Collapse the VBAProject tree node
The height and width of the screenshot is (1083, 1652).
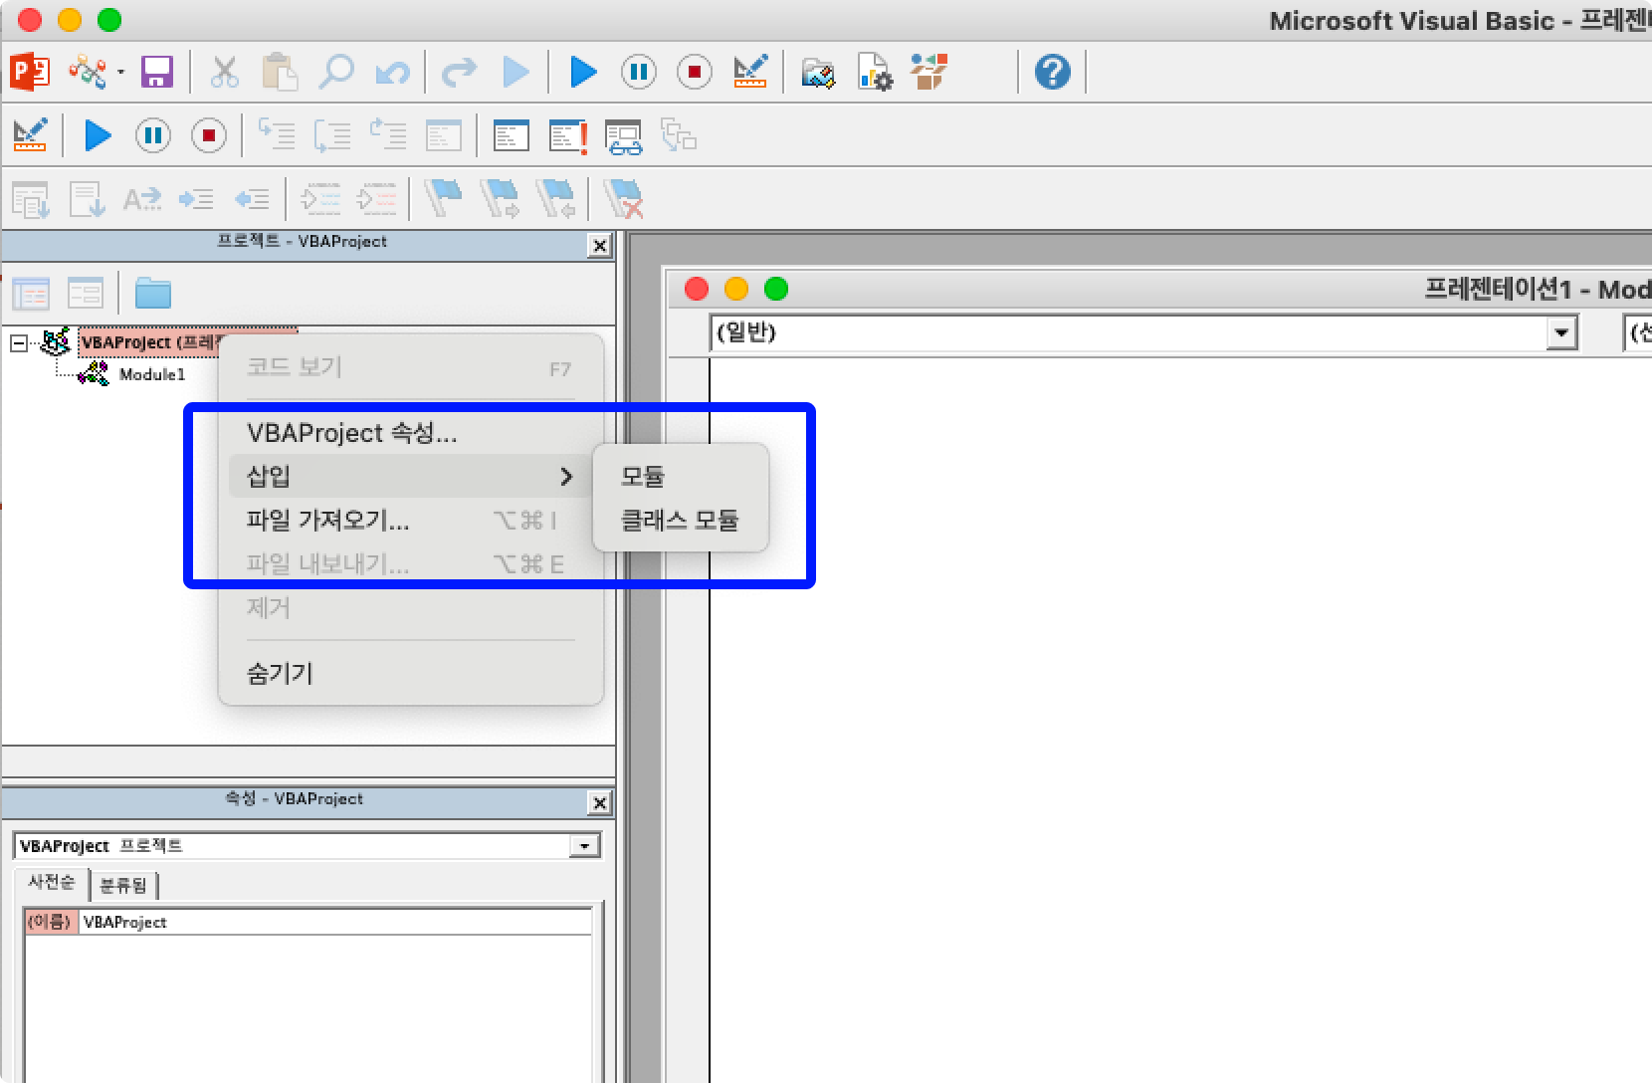click(x=18, y=342)
